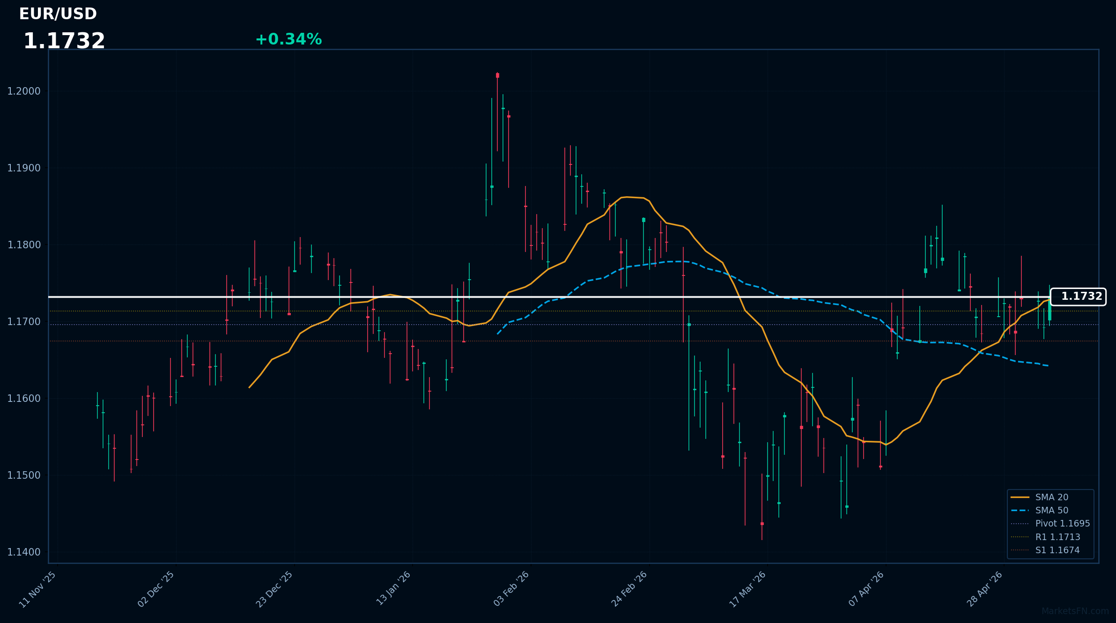This screenshot has width=1116, height=623.
Task: Click the 03 Feb '26 date label
Action: tap(511, 589)
